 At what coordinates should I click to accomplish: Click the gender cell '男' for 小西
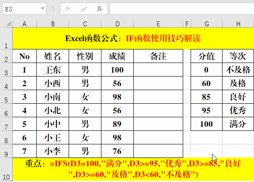85,83
